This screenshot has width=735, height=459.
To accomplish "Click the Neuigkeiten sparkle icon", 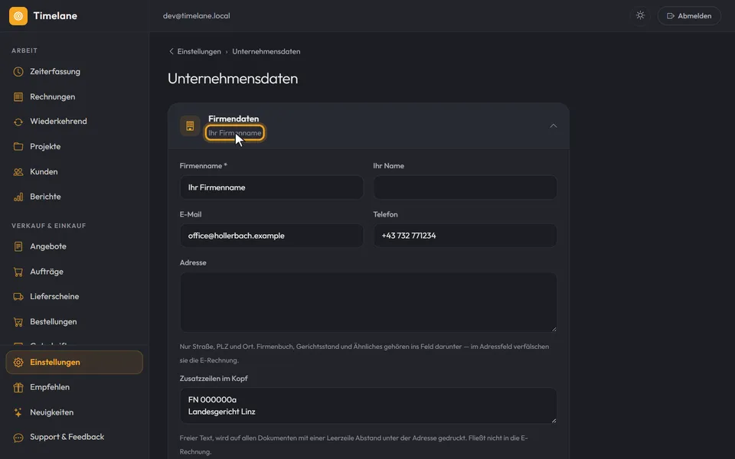I will tap(18, 412).
